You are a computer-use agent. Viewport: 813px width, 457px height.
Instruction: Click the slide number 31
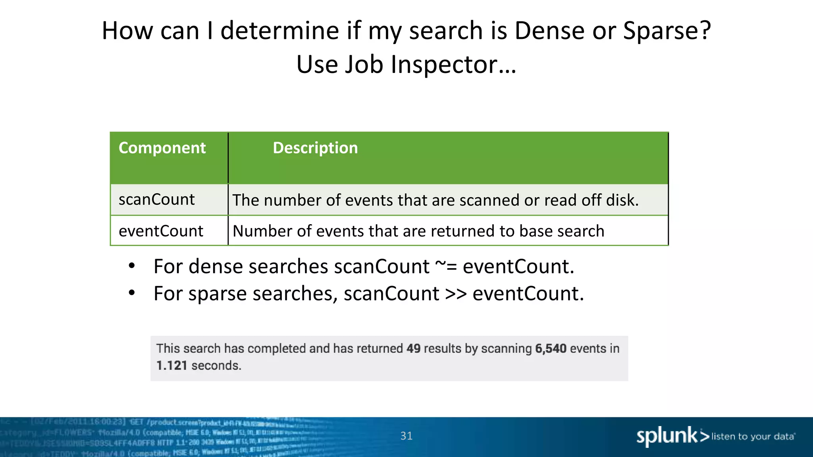pyautogui.click(x=406, y=436)
